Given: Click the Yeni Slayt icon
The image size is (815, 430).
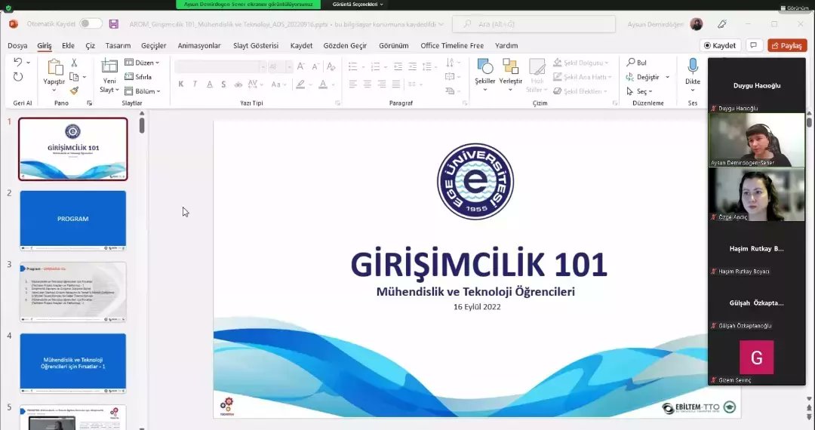Looking at the screenshot, I should point(109,66).
